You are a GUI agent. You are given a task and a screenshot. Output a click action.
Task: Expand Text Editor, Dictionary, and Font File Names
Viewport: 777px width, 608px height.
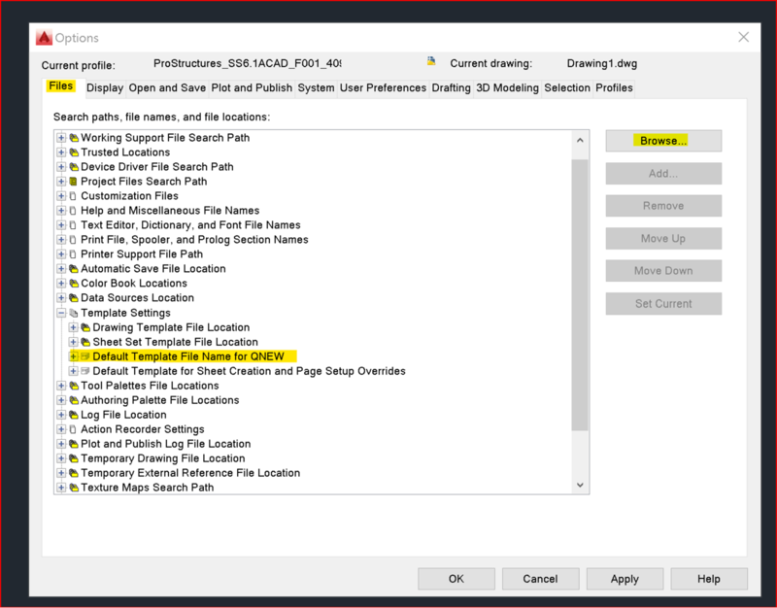pos(61,225)
